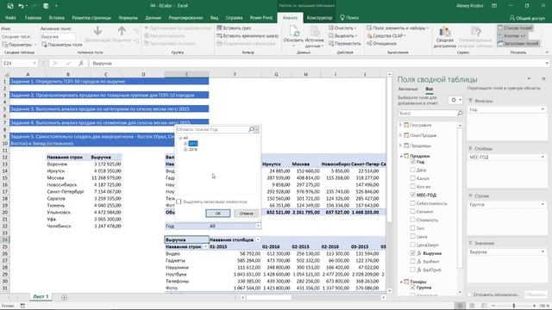Enable select multiple items checkbox in popup

coord(179,201)
